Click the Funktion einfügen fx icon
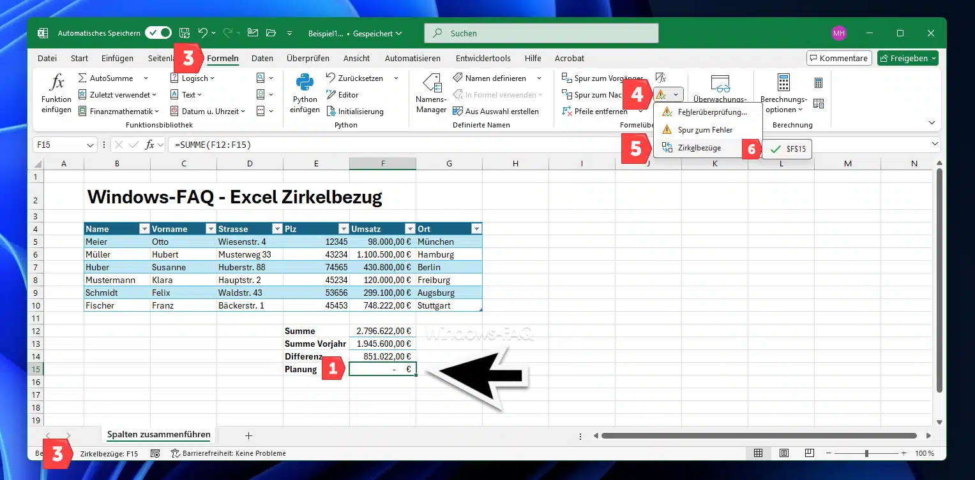 (57, 83)
